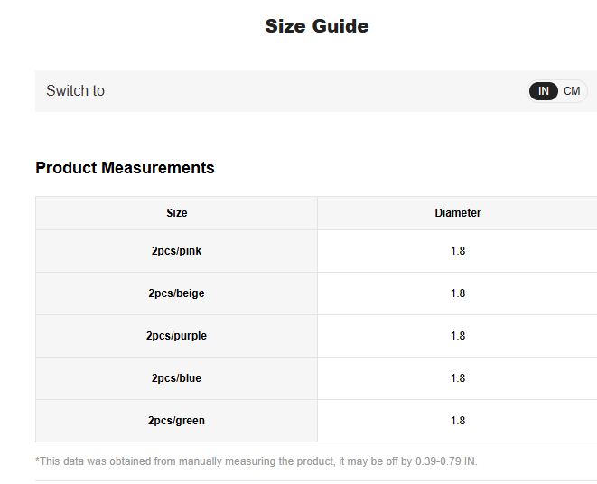The width and height of the screenshot is (597, 484).
Task: Click the IN/CM unit toggle pill
Action: (557, 91)
